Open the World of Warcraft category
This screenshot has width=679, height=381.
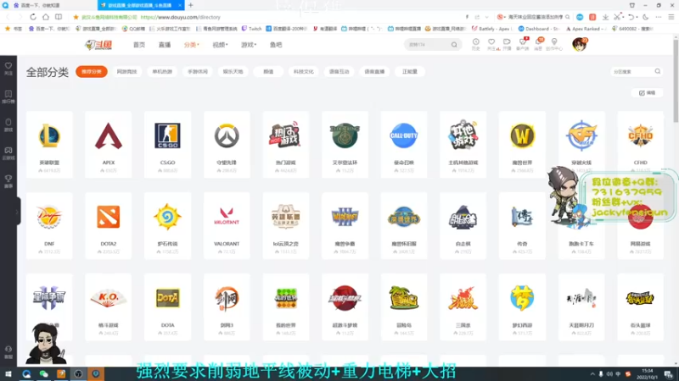pyautogui.click(x=522, y=144)
